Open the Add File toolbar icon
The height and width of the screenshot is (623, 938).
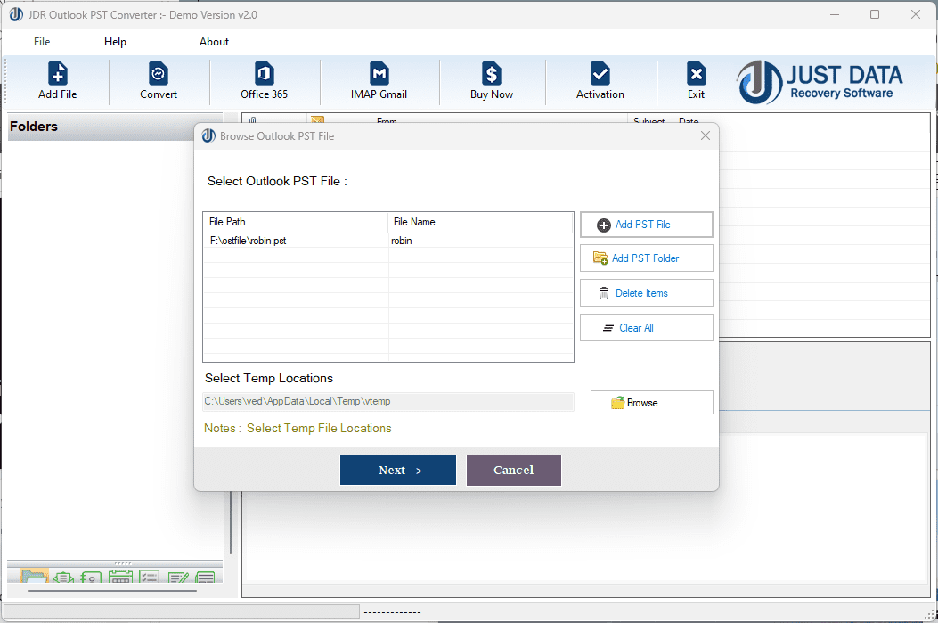point(57,80)
